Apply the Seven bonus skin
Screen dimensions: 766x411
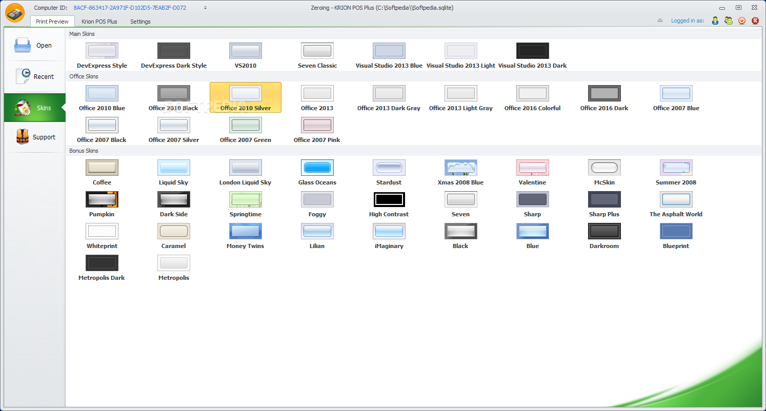pyautogui.click(x=461, y=204)
